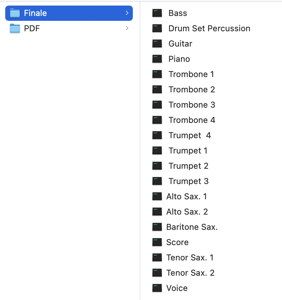Click the Piano file icon
282x300 pixels.
point(157,59)
